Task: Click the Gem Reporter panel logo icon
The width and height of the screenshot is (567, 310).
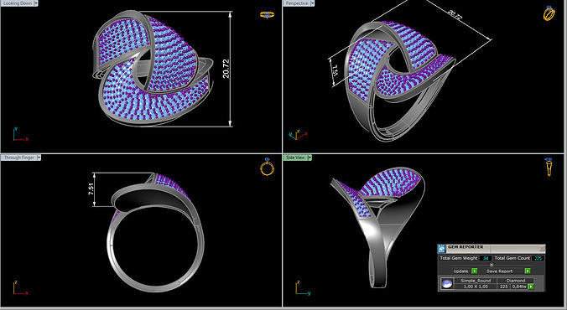Action: [x=441, y=248]
